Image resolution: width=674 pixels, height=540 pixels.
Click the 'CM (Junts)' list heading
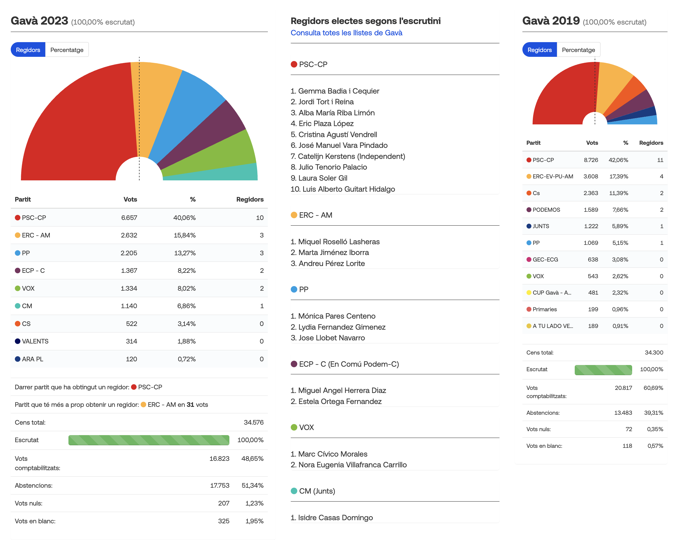pos(313,491)
